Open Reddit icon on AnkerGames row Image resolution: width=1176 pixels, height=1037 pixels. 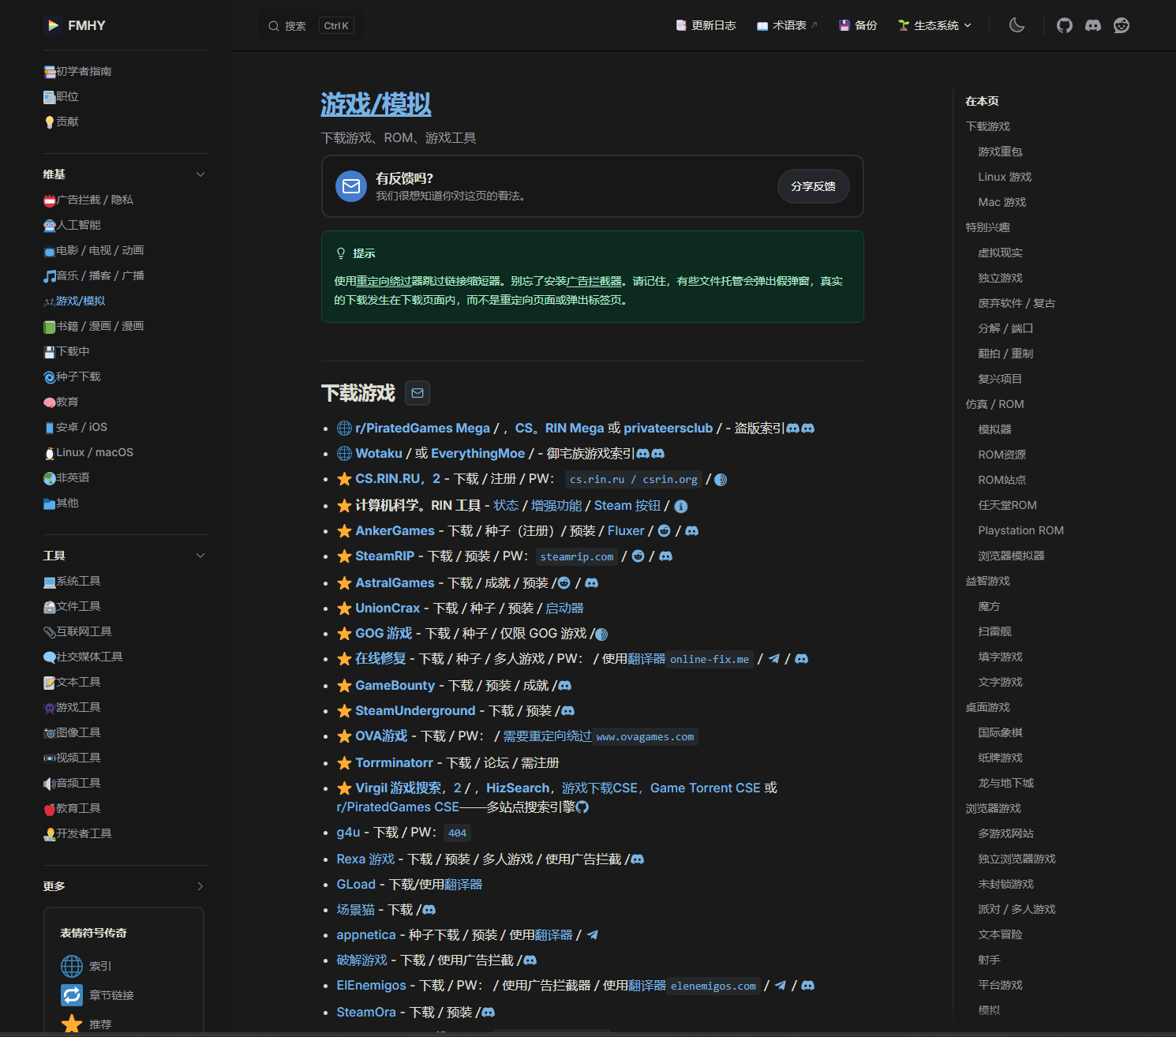click(664, 531)
